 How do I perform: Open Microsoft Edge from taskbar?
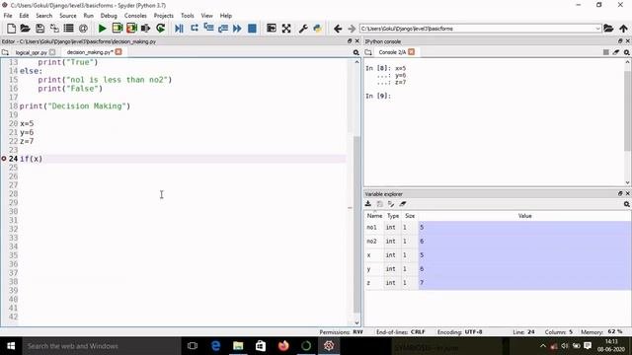pyautogui.click(x=215, y=346)
